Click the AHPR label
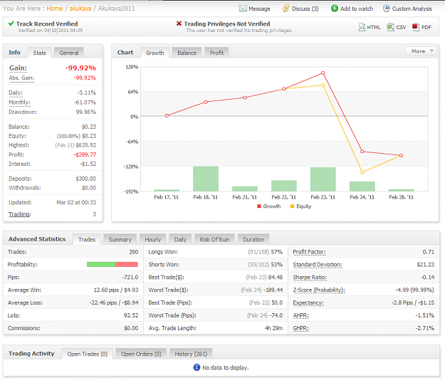 tap(301, 315)
